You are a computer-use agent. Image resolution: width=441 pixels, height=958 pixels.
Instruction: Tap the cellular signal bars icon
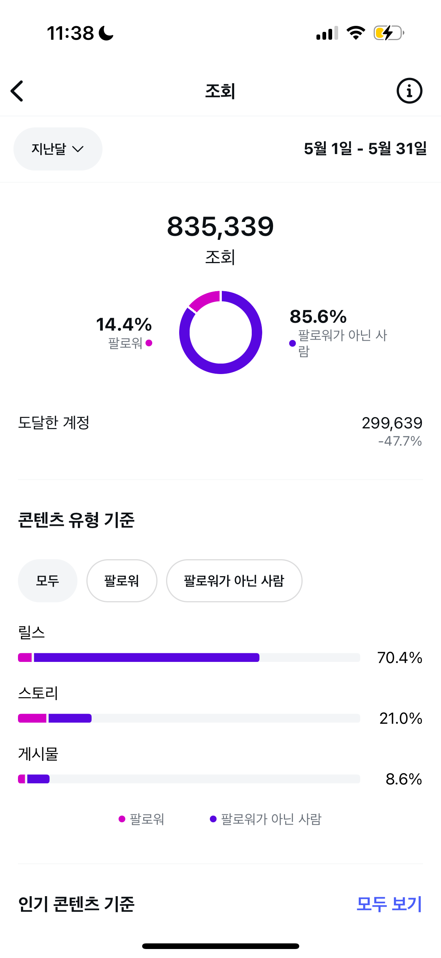pos(327,33)
